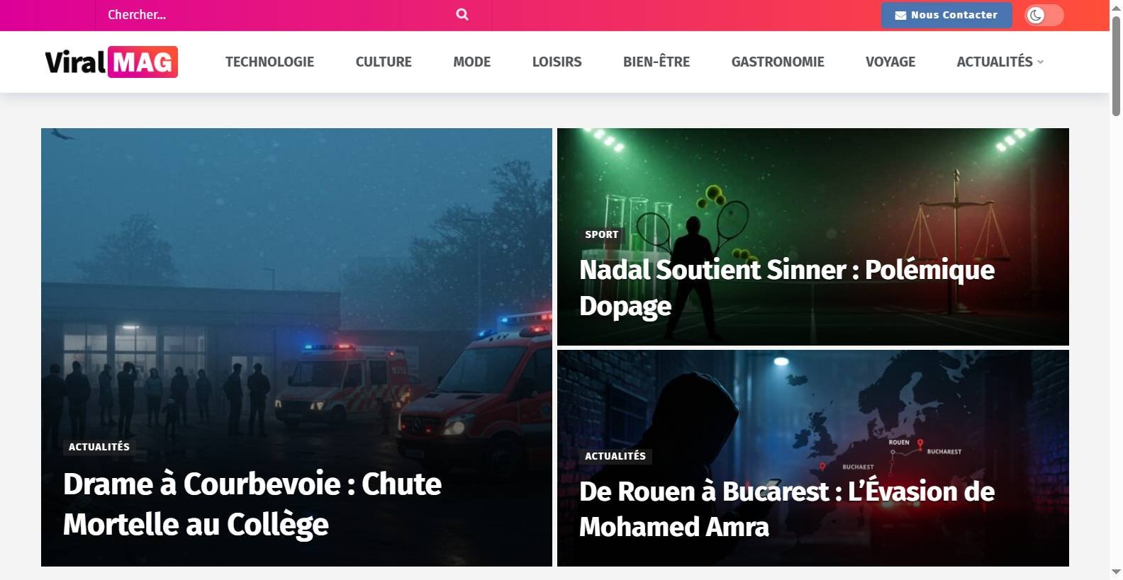Click the search magnifier icon
The image size is (1123, 580).
[462, 14]
